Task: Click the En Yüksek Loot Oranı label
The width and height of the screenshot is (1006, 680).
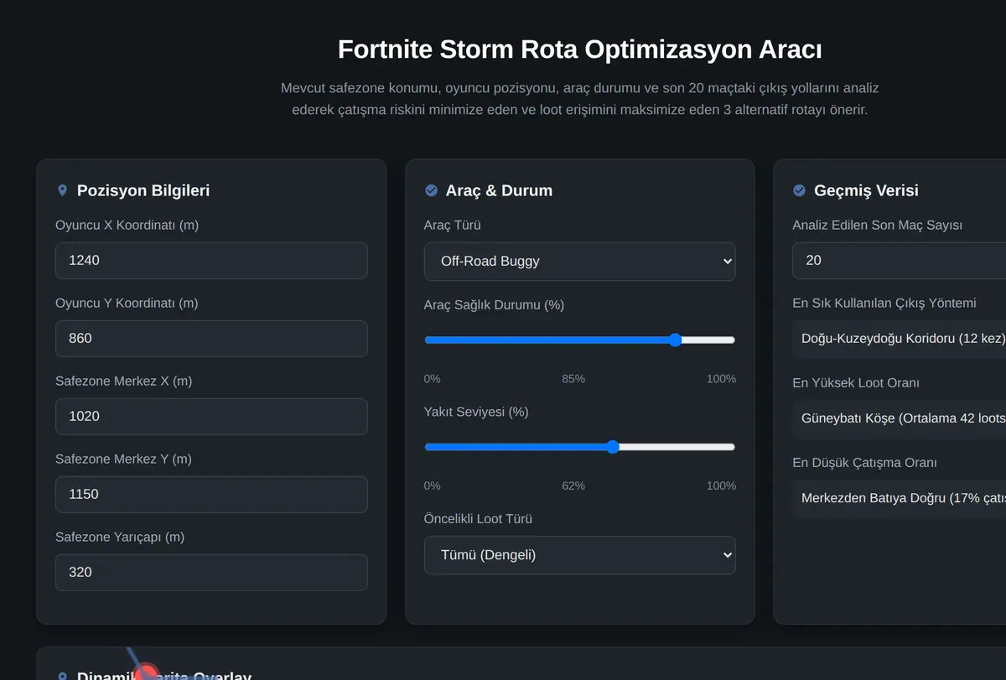Action: [856, 383]
